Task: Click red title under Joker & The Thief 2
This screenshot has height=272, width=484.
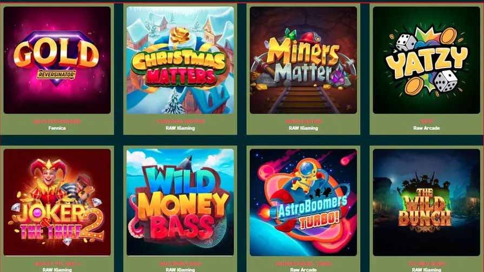Action: [57, 264]
